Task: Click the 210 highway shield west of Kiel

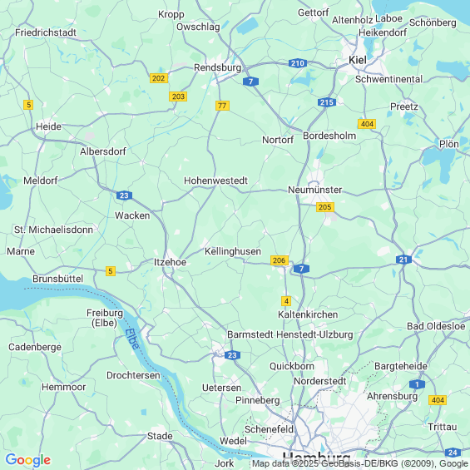Action: tap(298, 63)
